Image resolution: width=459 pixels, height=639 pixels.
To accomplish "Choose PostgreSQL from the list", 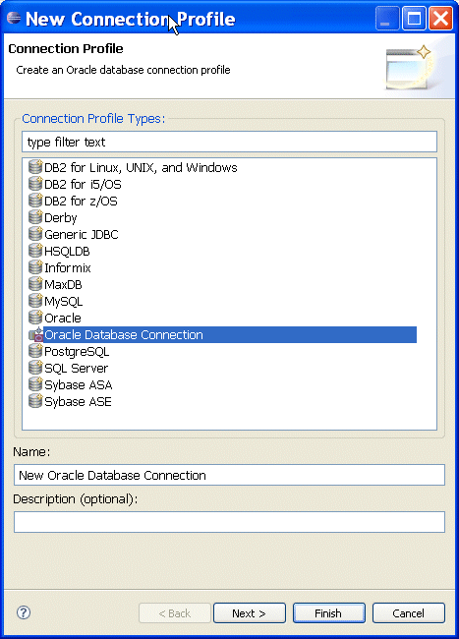I will pos(77,351).
